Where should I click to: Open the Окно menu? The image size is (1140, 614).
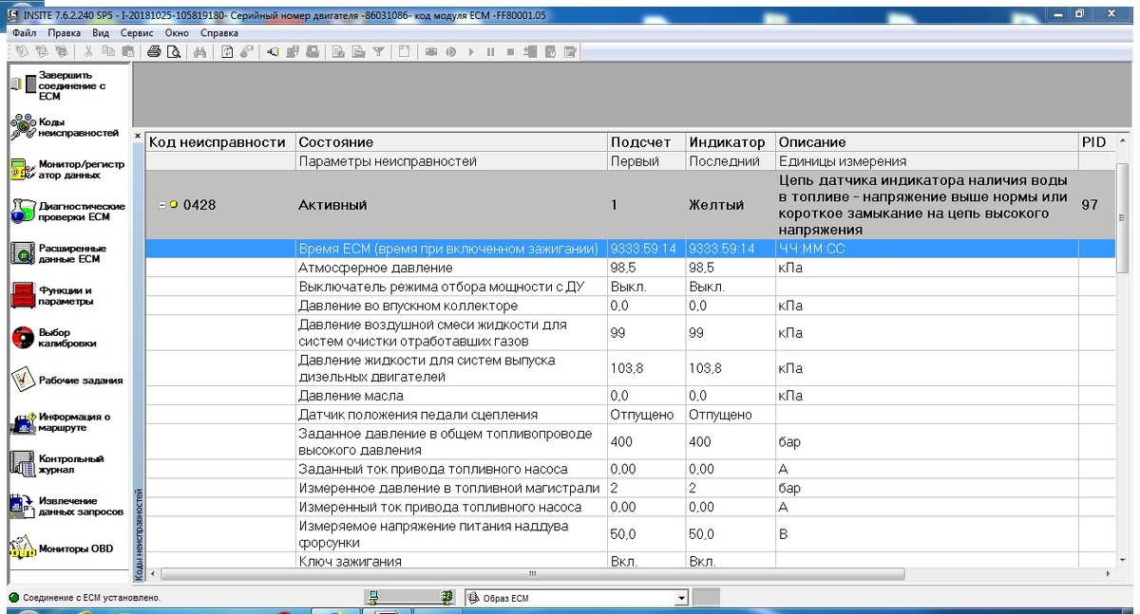tap(177, 32)
